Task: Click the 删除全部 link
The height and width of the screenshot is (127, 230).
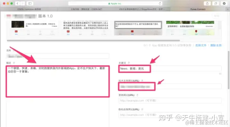Action: (216, 45)
